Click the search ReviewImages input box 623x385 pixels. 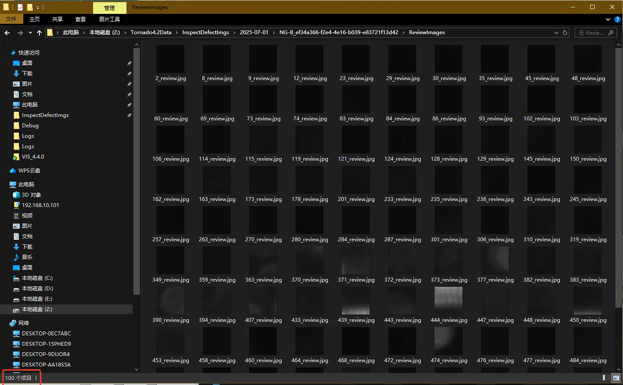coord(595,32)
